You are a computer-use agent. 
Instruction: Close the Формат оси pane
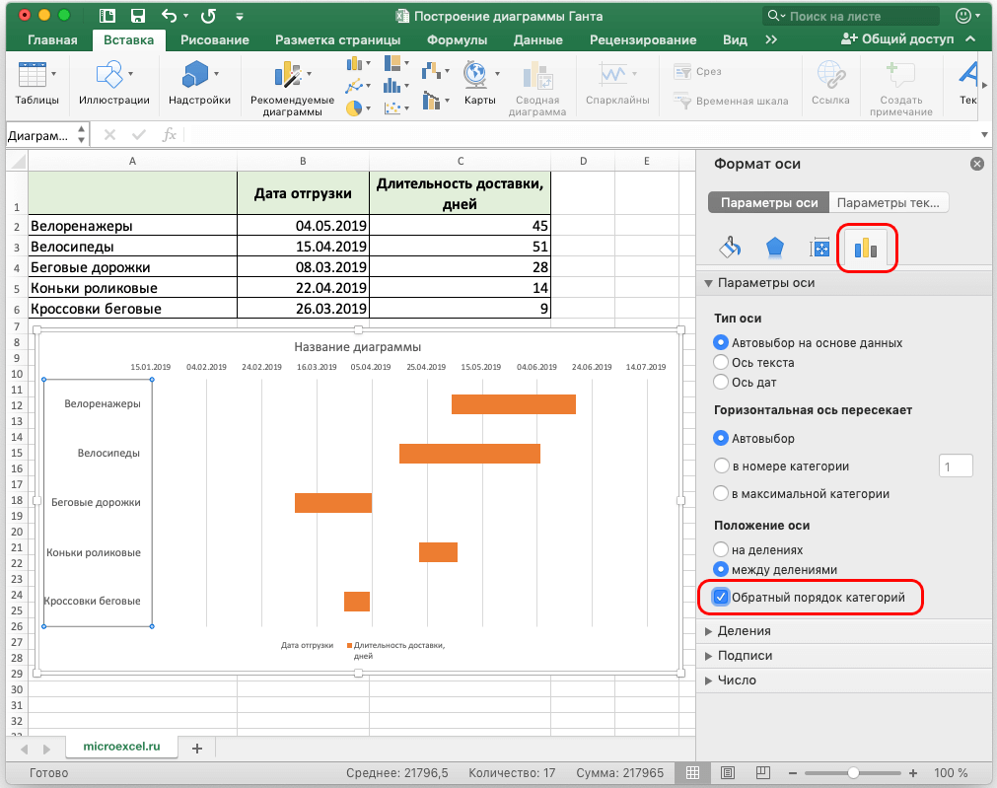[x=977, y=164]
